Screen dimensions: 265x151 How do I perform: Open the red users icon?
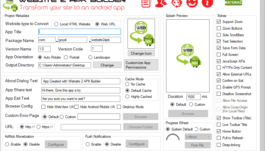tap(161, 3)
